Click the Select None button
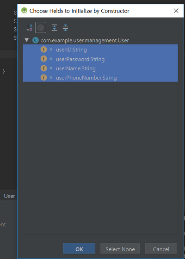The height and width of the screenshot is (259, 185). coord(120,249)
